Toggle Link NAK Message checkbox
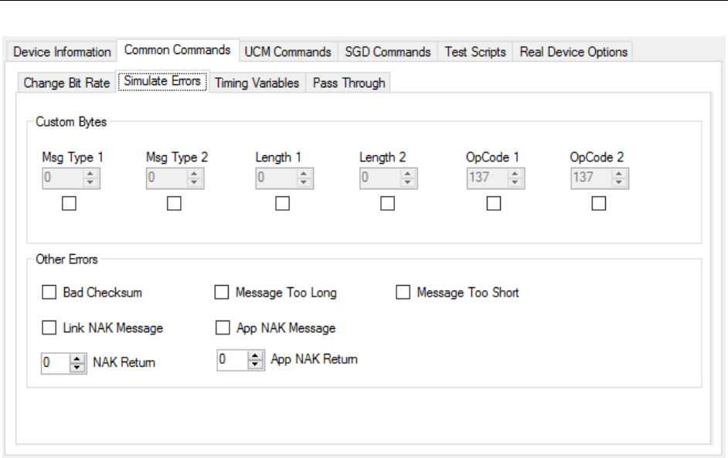Screen dimensions: 728x458 (x=49, y=327)
